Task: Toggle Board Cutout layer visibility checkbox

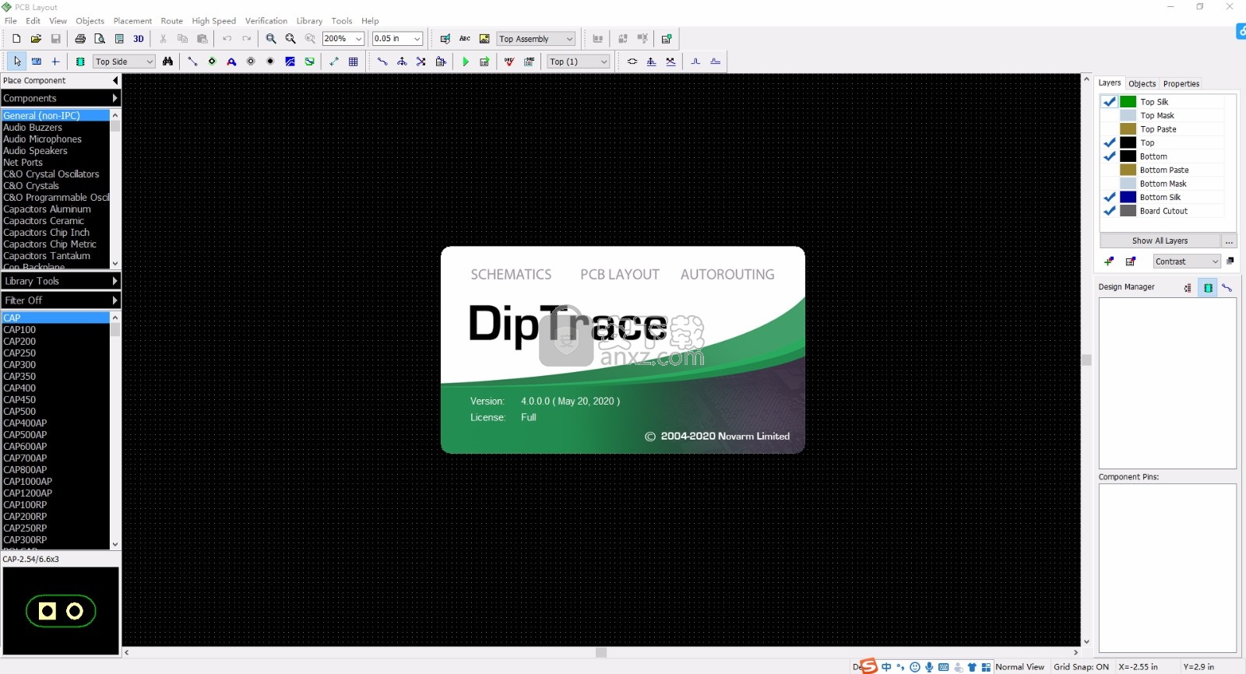Action: 1110,210
